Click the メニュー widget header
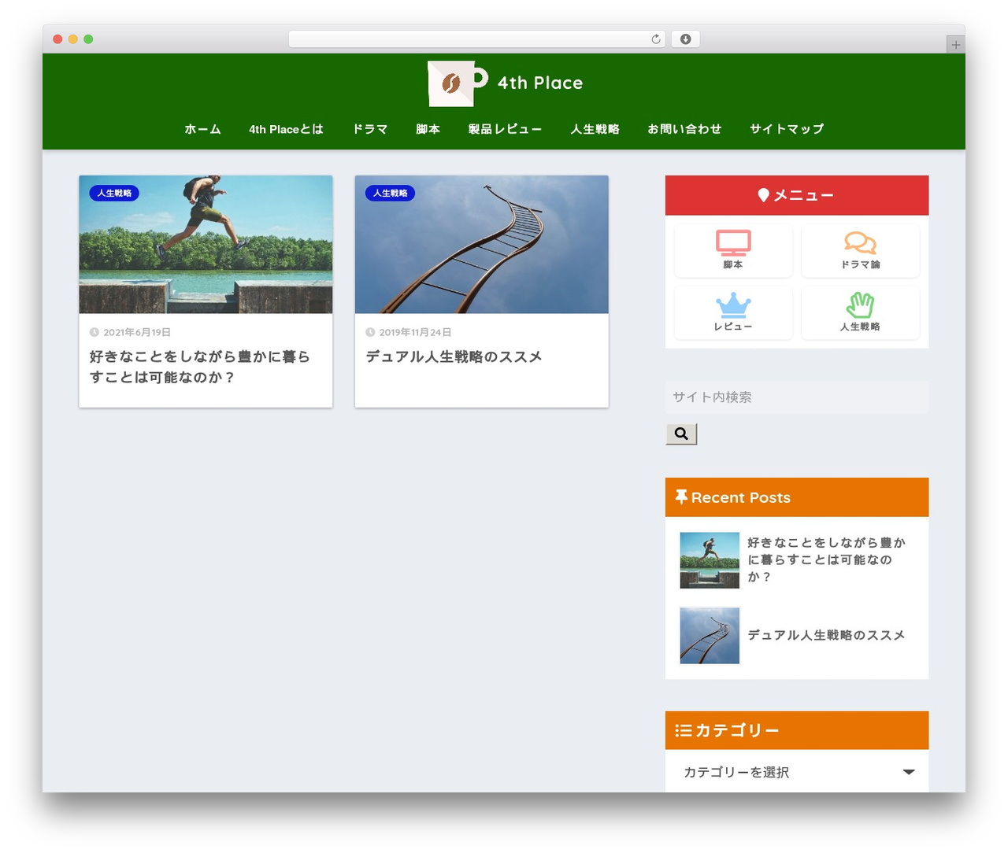This screenshot has width=1008, height=853. tap(797, 195)
